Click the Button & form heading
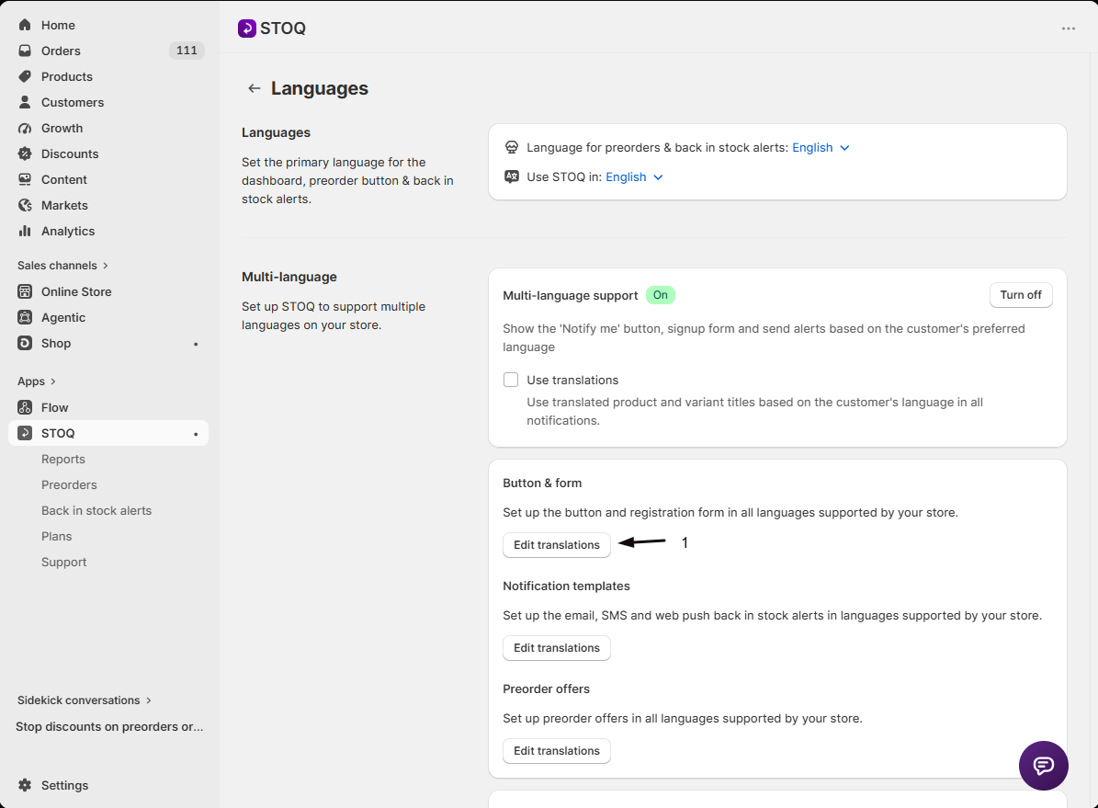This screenshot has width=1098, height=808. [x=542, y=483]
